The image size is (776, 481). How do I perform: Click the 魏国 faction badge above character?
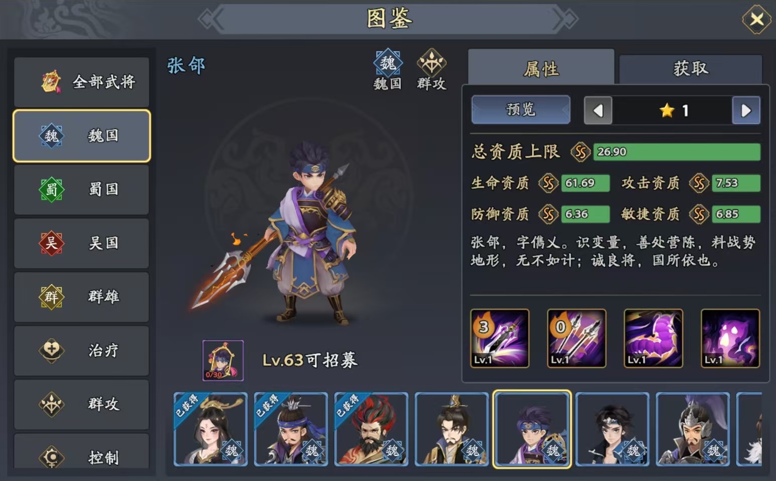point(388,70)
